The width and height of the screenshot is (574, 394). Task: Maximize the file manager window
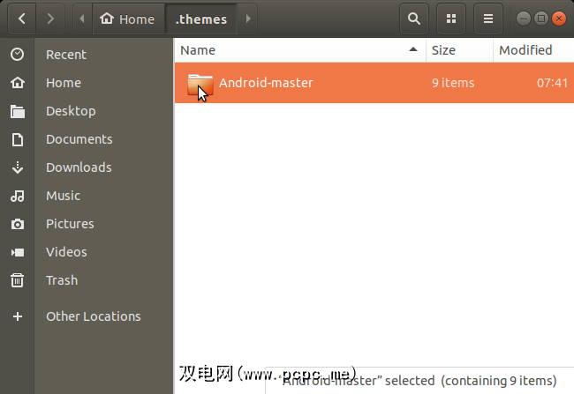point(541,19)
